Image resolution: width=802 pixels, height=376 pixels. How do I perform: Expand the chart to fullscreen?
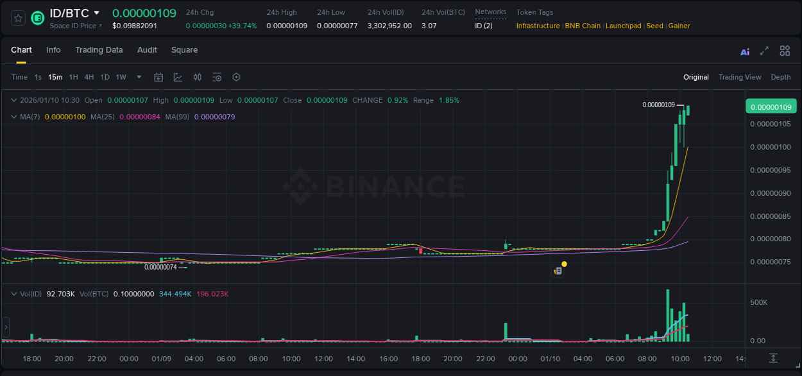point(764,51)
